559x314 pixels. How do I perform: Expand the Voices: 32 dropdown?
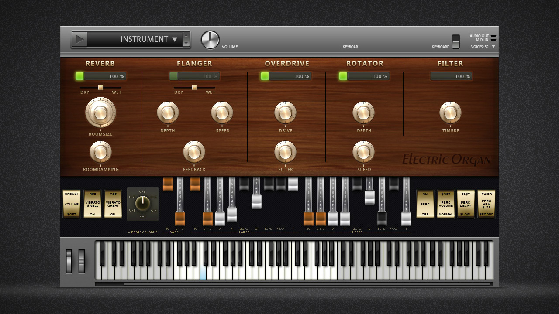493,47
